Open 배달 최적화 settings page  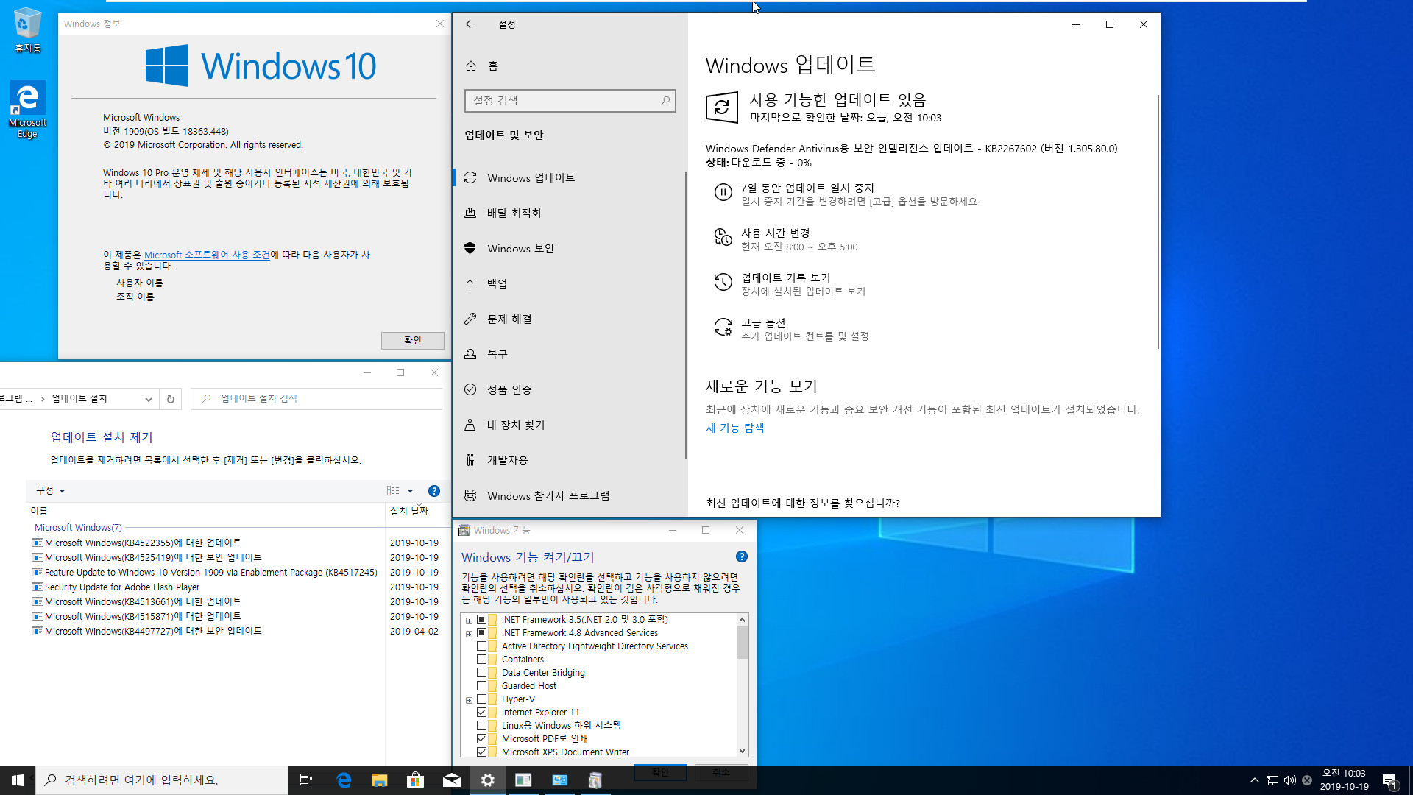(570, 213)
